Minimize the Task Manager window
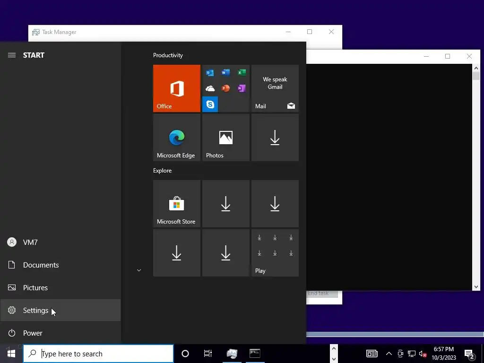 [288, 32]
